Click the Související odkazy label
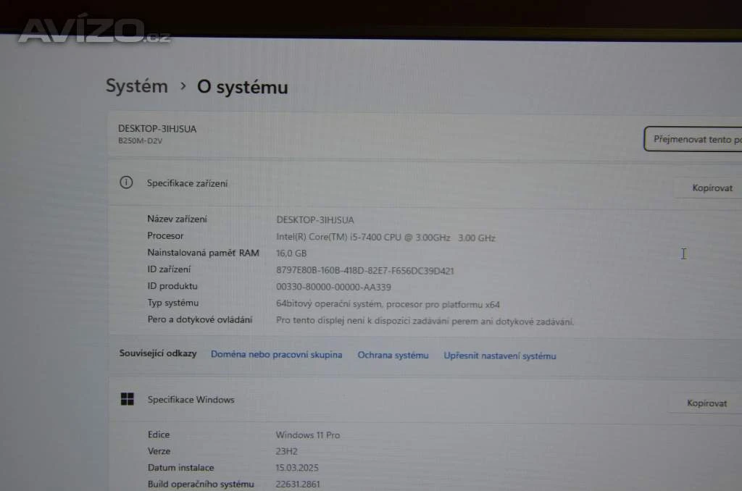This screenshot has width=742, height=491. click(158, 353)
